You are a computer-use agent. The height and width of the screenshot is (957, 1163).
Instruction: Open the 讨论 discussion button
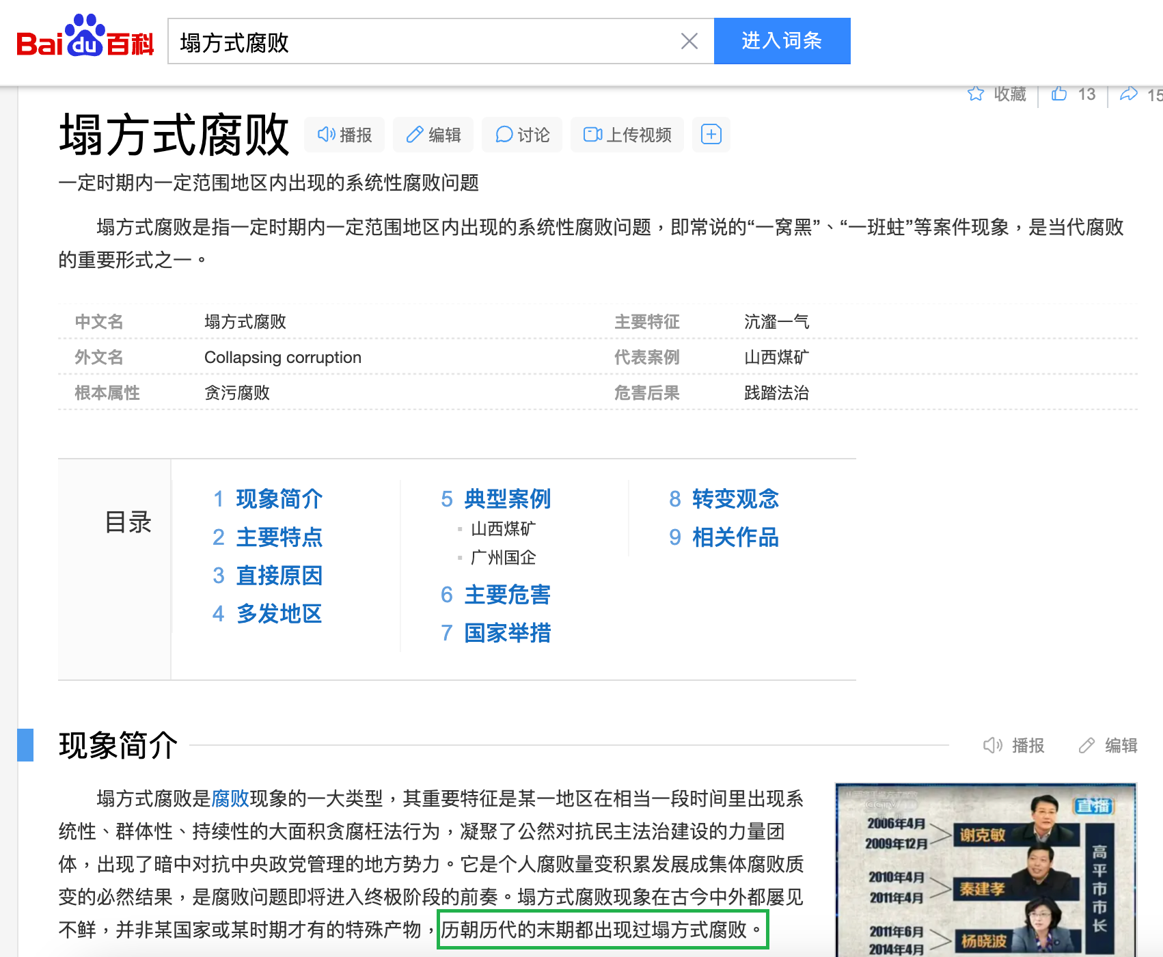pos(522,135)
